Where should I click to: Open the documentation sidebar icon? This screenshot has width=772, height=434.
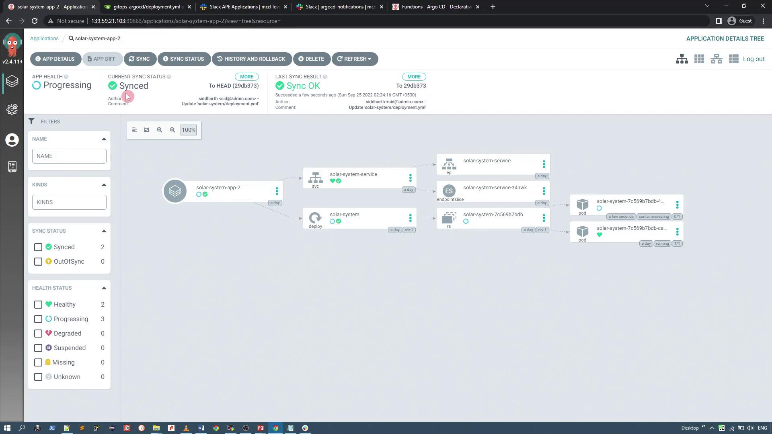coord(12,166)
